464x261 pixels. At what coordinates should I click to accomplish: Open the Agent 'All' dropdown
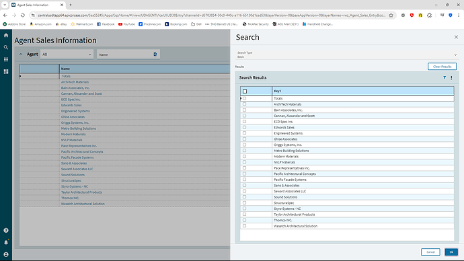67,54
